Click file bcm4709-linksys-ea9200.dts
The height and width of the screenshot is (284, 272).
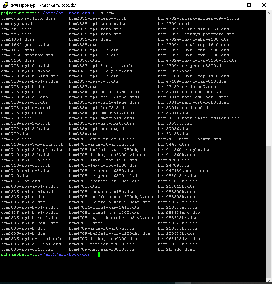click(103, 239)
